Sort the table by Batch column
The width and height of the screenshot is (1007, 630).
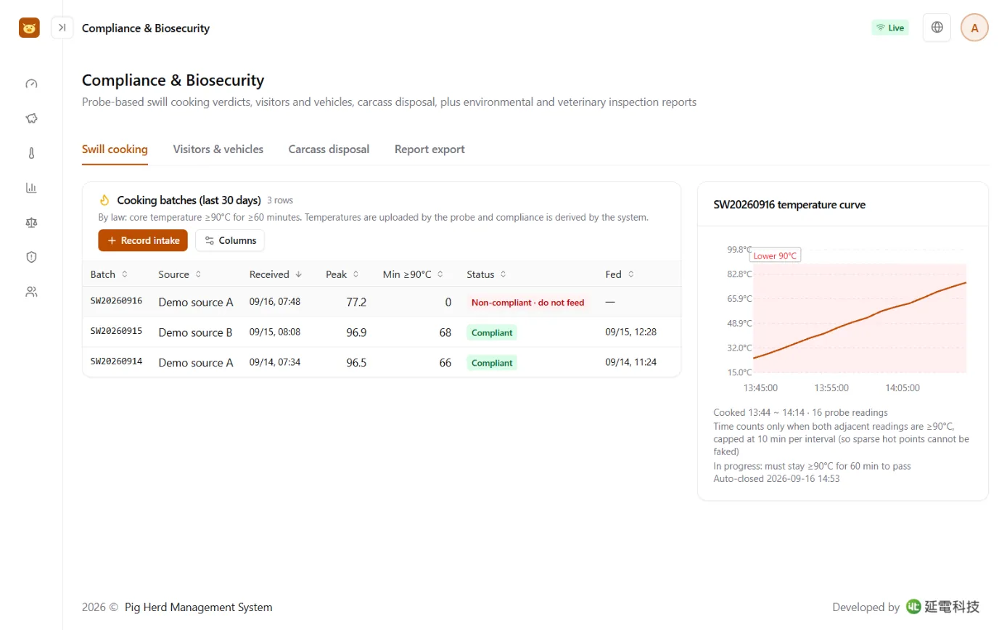109,274
